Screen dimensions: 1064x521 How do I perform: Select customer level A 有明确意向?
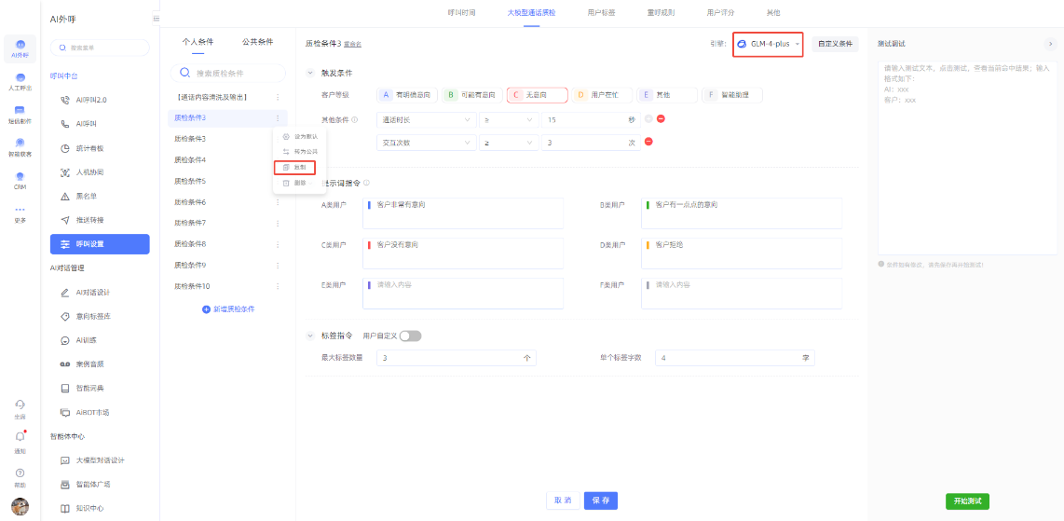pos(407,95)
